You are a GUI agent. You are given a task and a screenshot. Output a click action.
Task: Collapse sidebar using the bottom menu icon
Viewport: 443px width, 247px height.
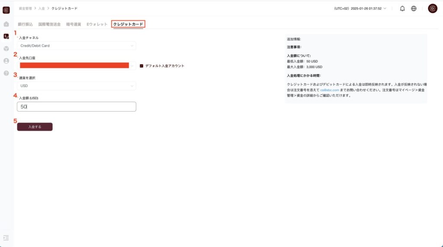pos(6,238)
